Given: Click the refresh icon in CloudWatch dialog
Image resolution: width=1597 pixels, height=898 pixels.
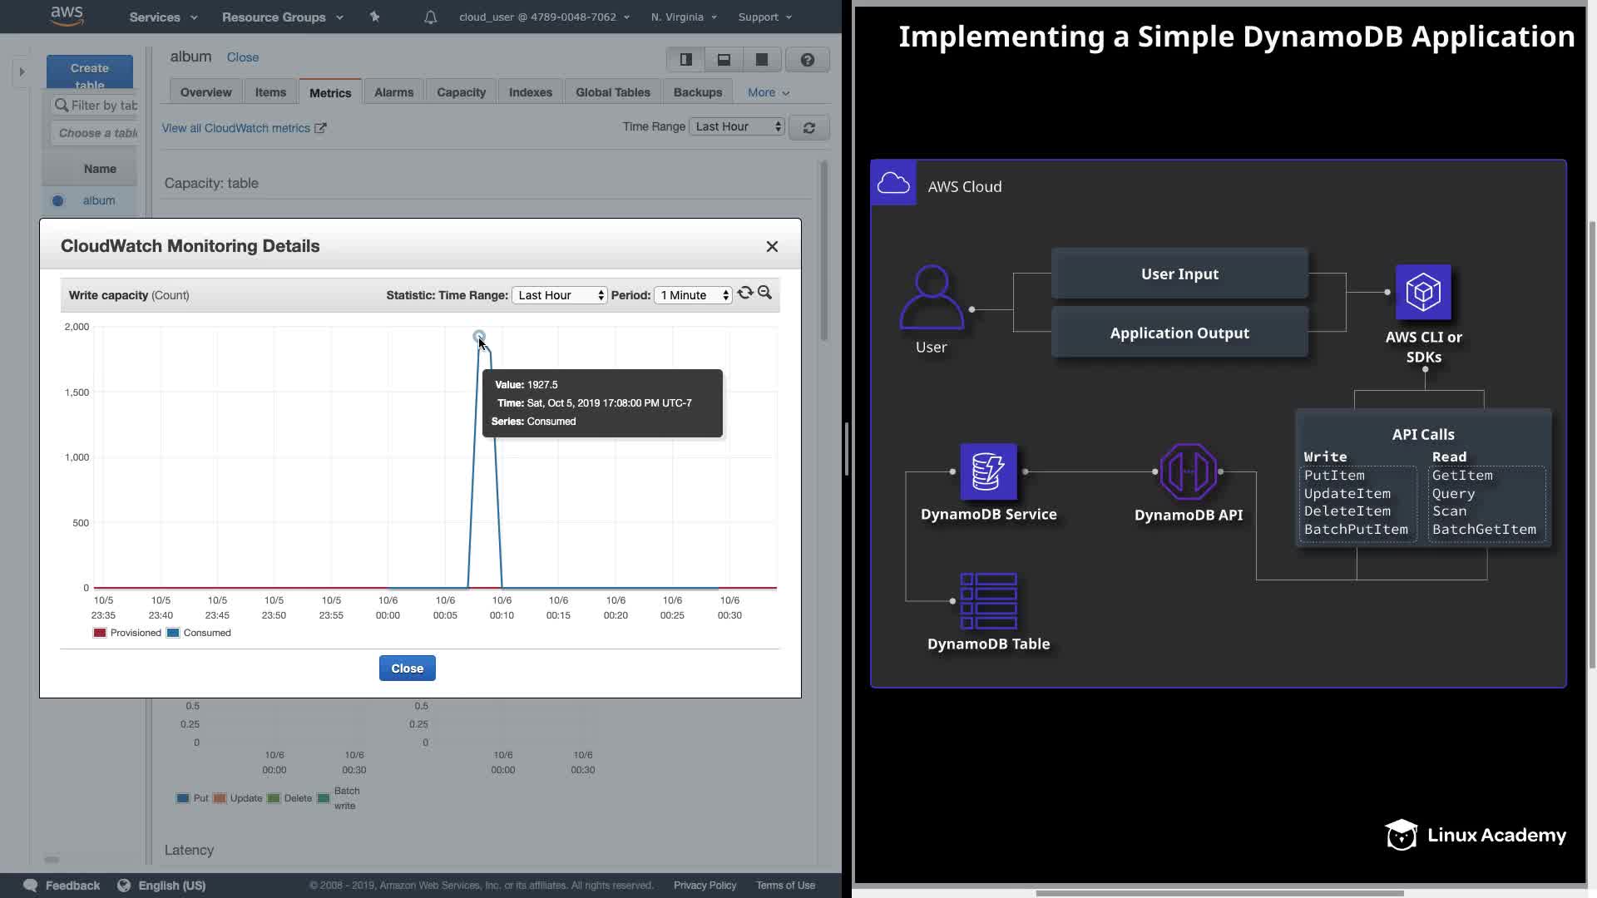Looking at the screenshot, I should click(x=744, y=294).
